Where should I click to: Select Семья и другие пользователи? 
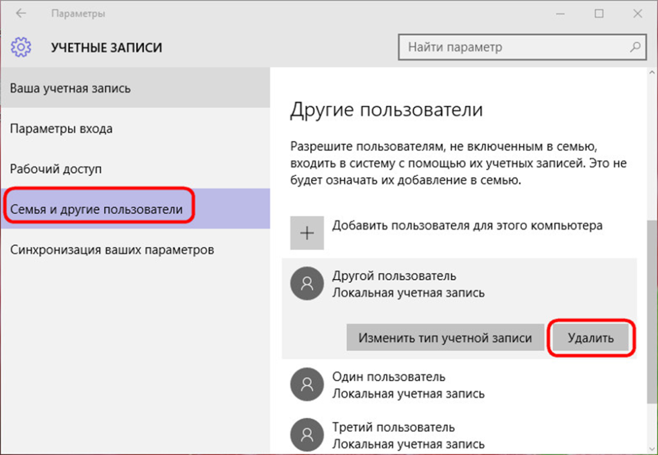click(x=135, y=209)
